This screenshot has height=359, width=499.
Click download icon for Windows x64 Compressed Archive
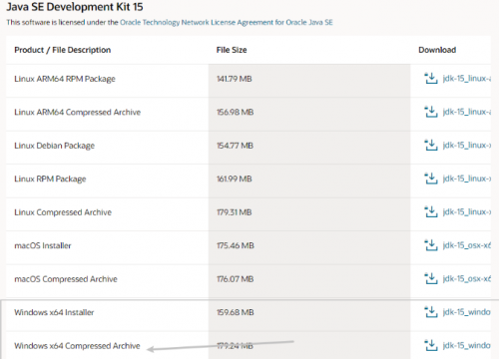(x=431, y=345)
